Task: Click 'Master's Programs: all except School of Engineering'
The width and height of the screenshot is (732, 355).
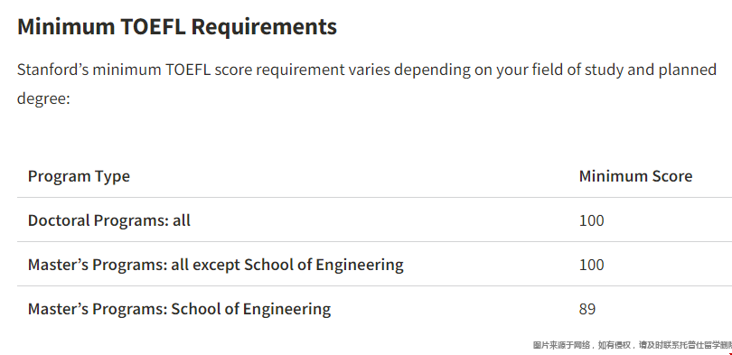Action: [216, 265]
